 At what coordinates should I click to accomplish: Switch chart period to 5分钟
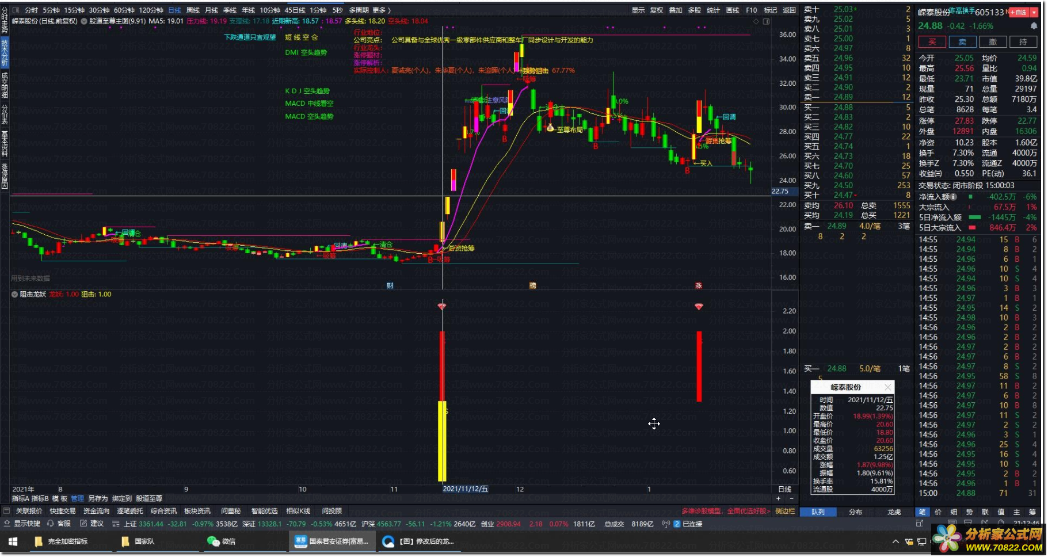click(51, 10)
